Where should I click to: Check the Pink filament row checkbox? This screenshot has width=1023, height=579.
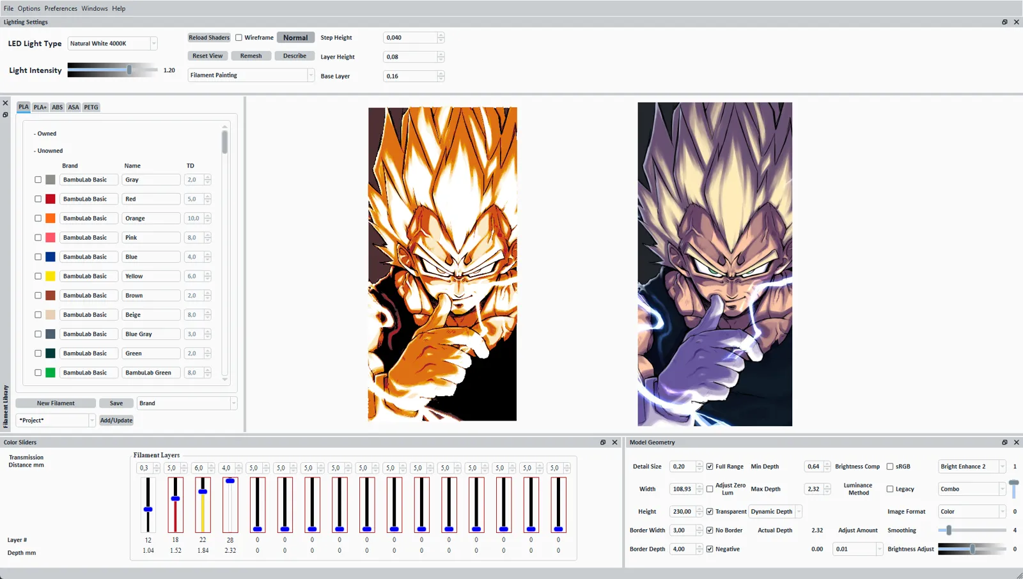point(38,238)
